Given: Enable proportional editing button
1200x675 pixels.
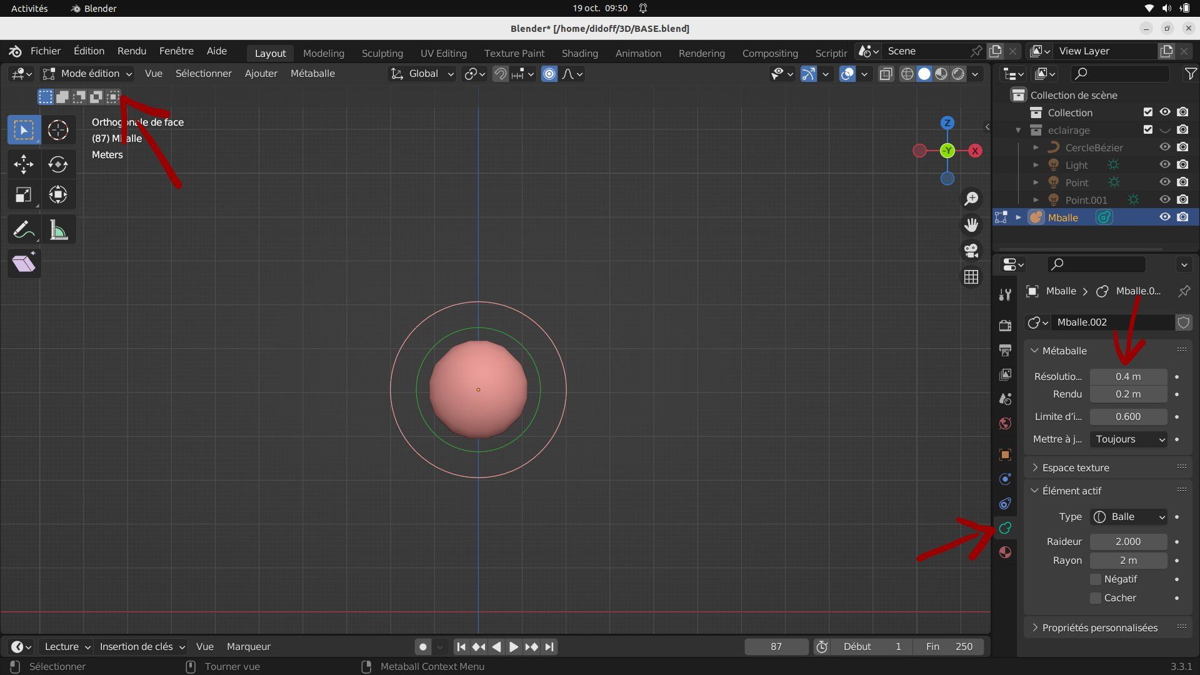Looking at the screenshot, I should 549,74.
